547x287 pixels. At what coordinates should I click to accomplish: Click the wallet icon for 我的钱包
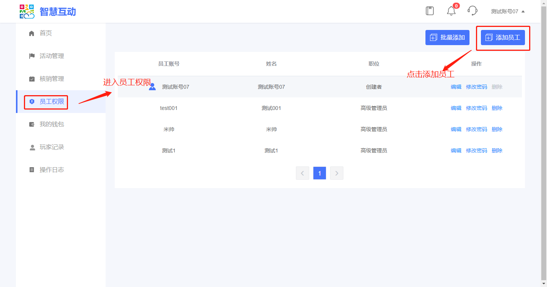pos(32,124)
